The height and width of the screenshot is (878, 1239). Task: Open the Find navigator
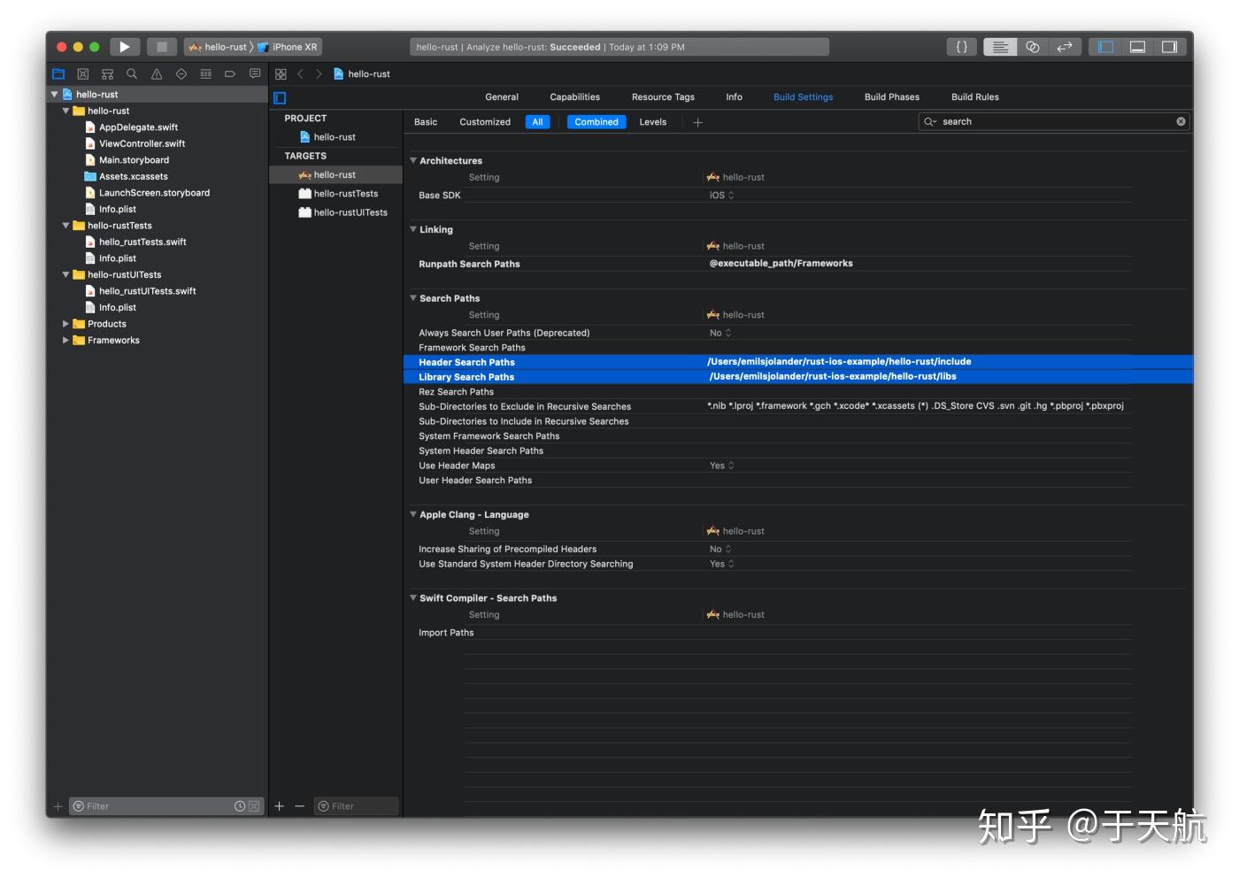point(131,73)
